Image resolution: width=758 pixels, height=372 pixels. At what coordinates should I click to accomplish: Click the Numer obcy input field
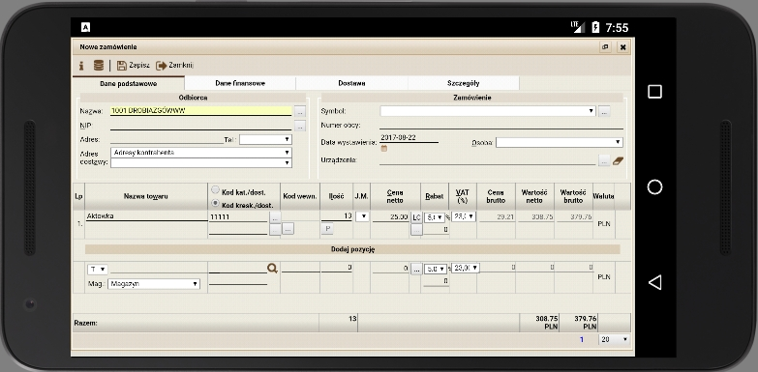(501, 125)
